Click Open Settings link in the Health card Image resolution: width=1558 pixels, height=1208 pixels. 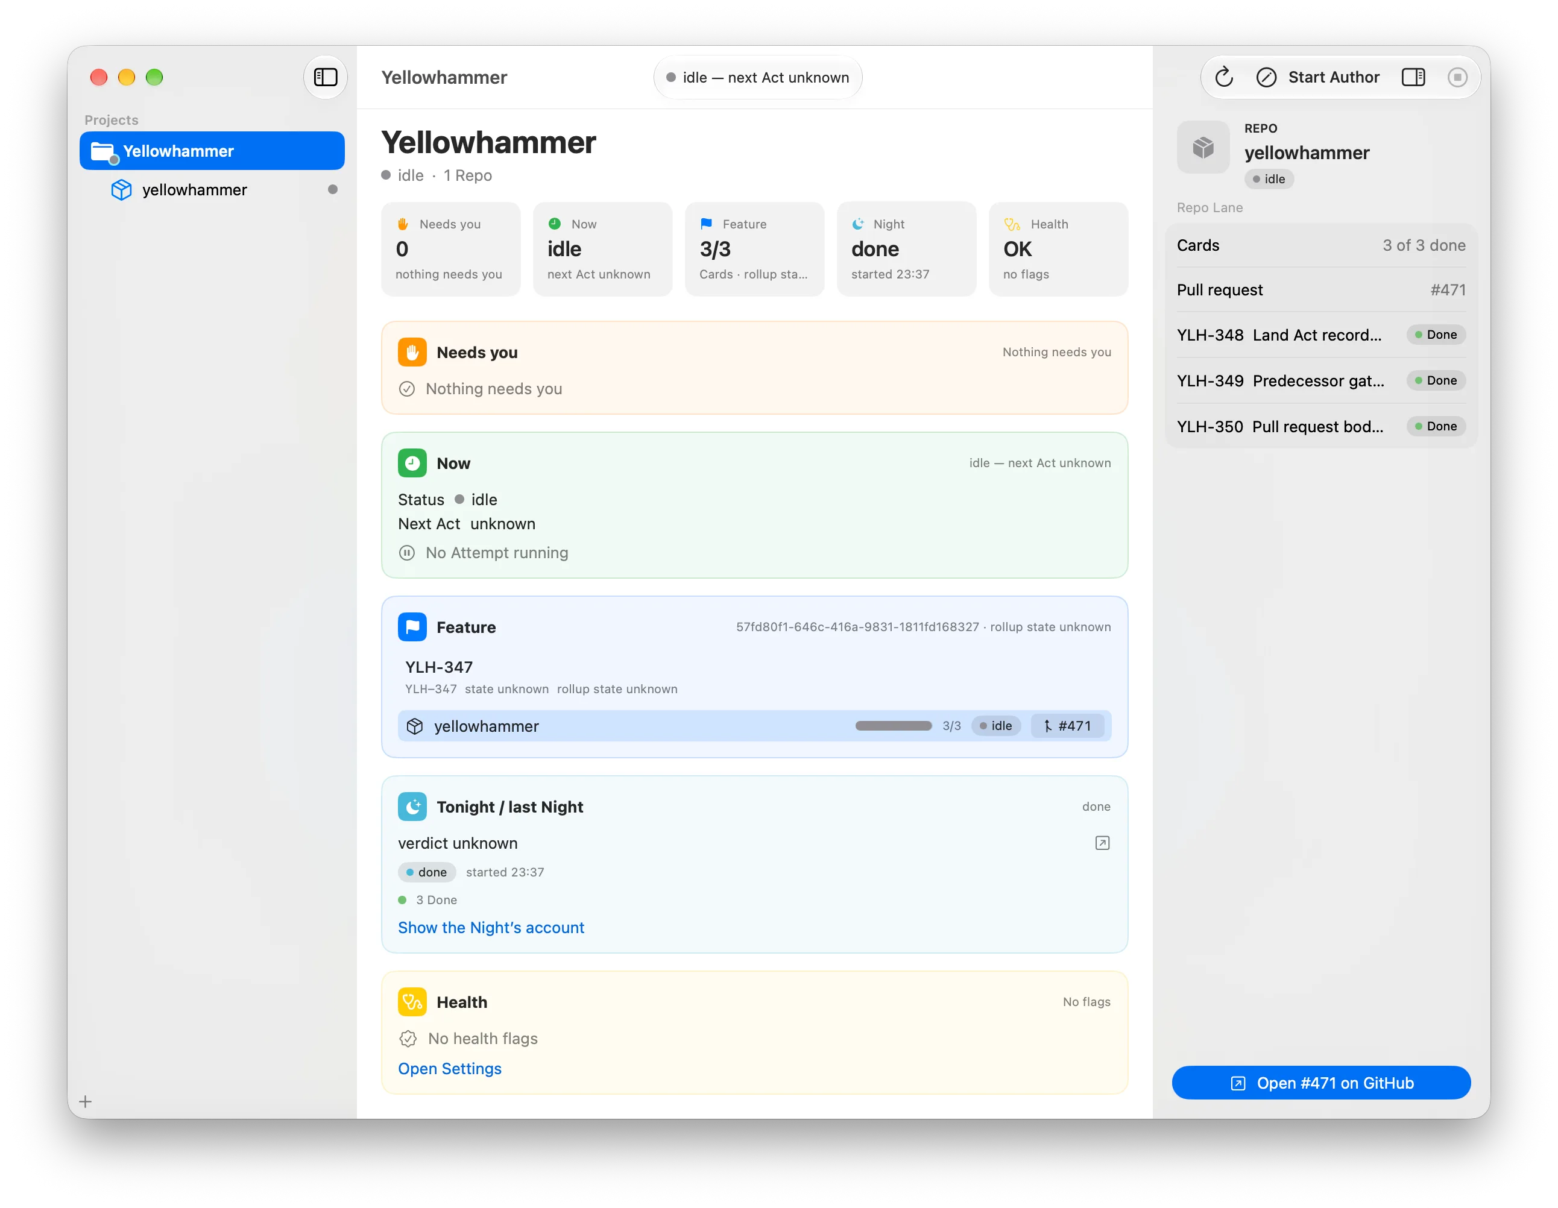click(449, 1068)
